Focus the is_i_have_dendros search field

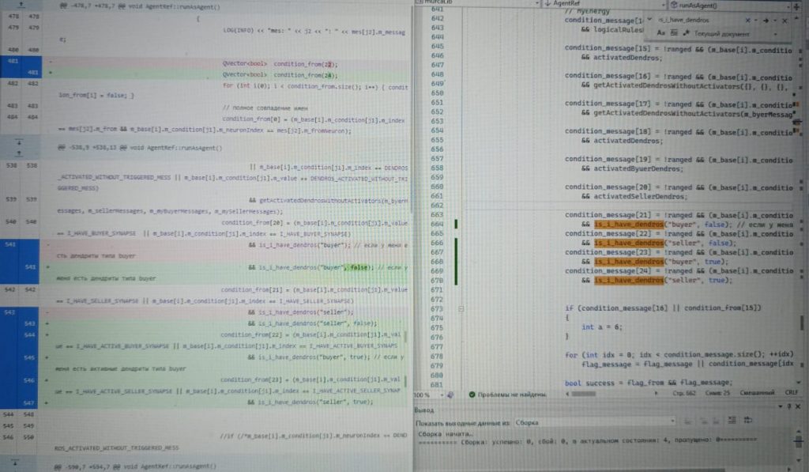(x=700, y=20)
